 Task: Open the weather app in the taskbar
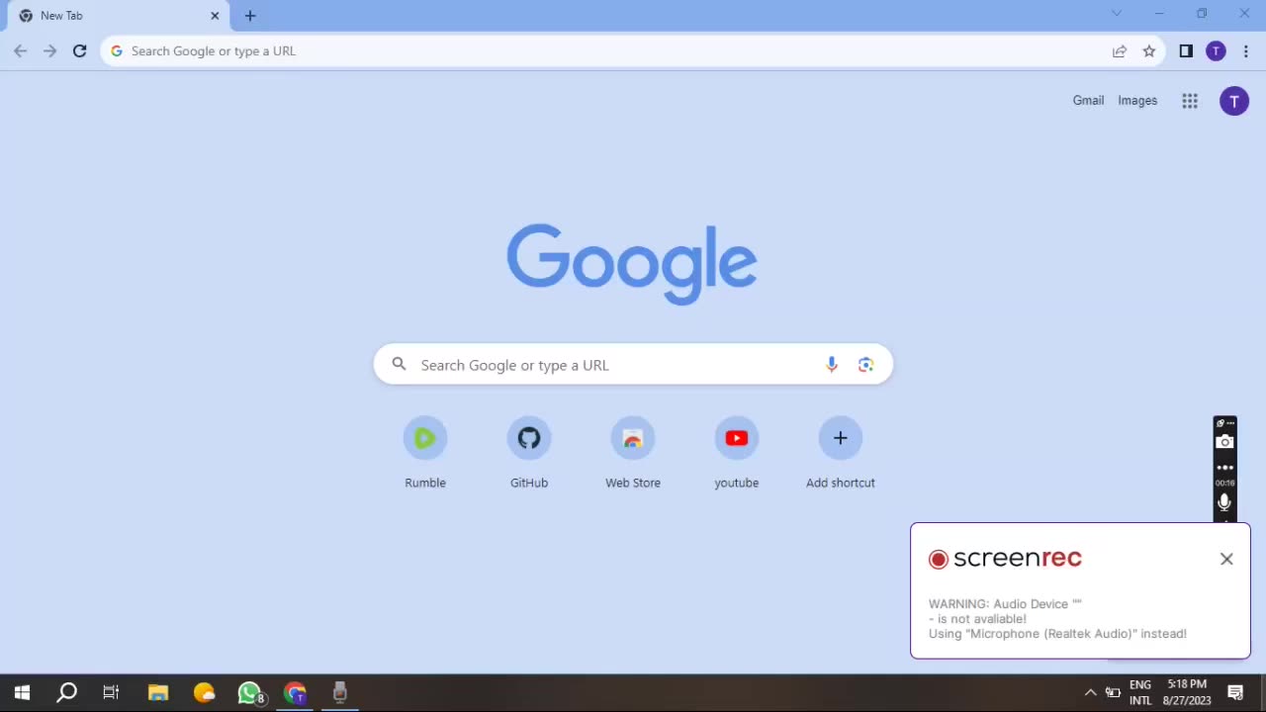[x=204, y=693]
